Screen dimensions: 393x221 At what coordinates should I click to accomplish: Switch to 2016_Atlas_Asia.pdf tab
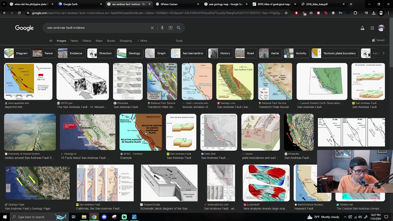[x=323, y=4]
